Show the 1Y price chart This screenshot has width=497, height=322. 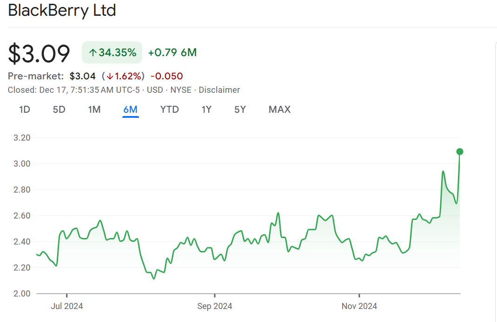pos(206,109)
